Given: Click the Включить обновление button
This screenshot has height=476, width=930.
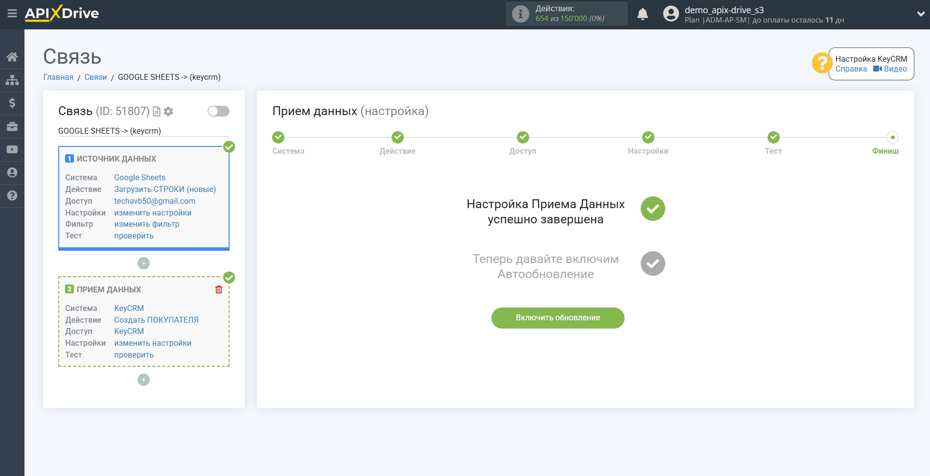Looking at the screenshot, I should pos(558,318).
